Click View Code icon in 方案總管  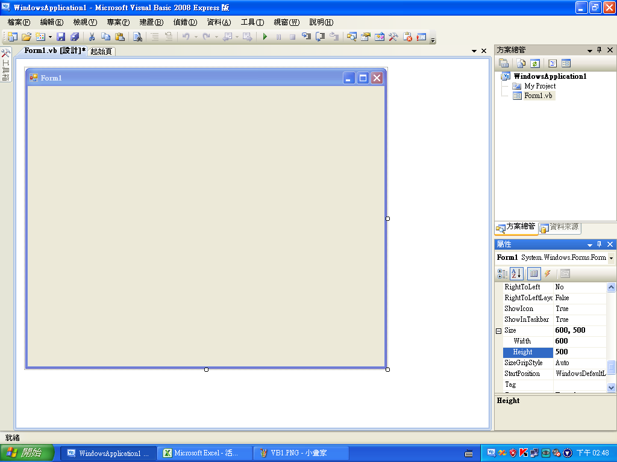553,63
